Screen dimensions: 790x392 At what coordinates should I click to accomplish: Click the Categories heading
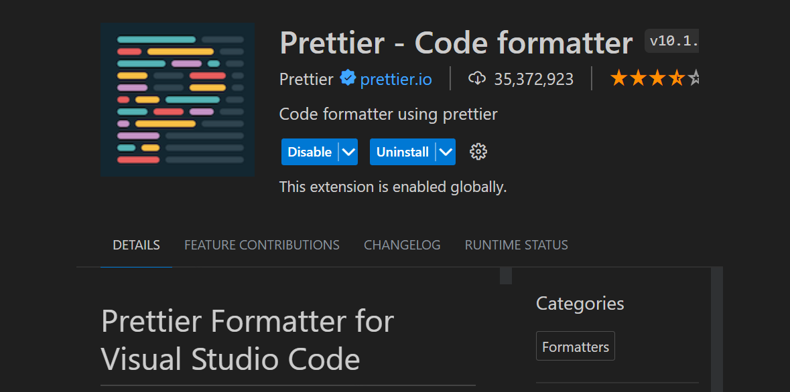point(580,304)
